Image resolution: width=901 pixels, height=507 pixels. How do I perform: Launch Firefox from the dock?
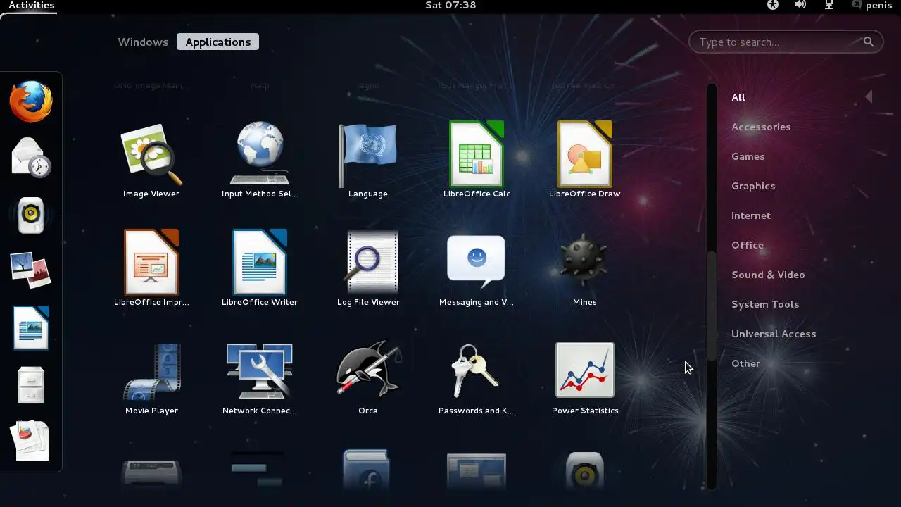31,101
